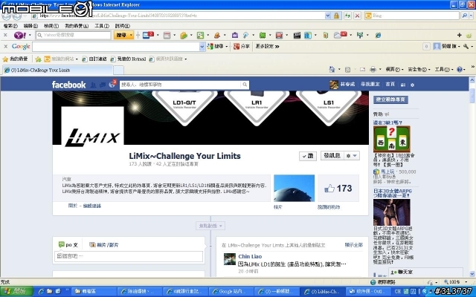Open the Chin Liao profile link
The width and height of the screenshot is (476, 297).
[250, 256]
